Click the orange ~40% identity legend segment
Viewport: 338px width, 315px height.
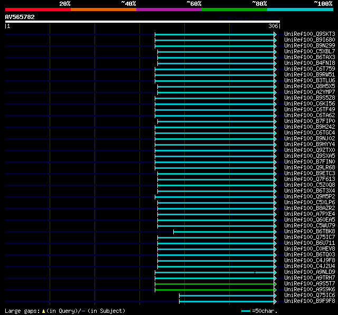pos(104,9)
